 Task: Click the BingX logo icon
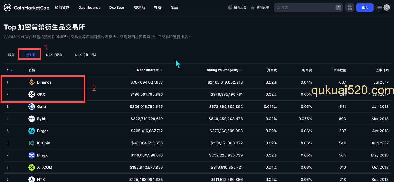click(32, 155)
